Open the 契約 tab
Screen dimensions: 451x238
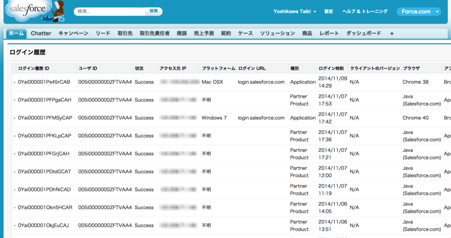(x=226, y=33)
